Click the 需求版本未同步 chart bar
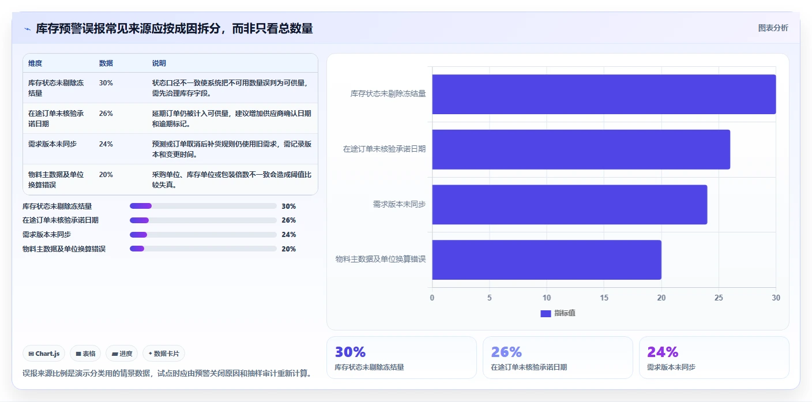Viewport: 812px width, 402px height. [569, 204]
